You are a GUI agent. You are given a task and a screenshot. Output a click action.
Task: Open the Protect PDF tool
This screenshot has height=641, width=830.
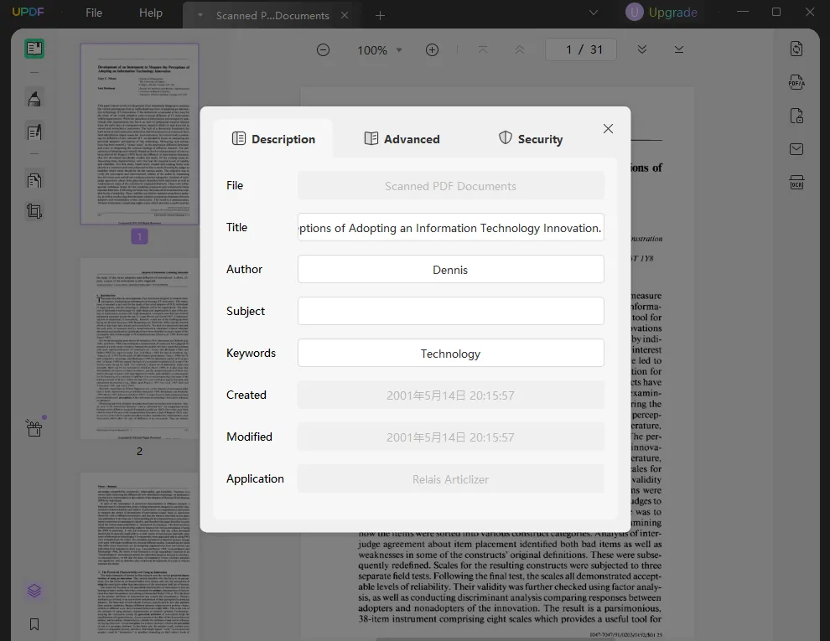point(796,116)
